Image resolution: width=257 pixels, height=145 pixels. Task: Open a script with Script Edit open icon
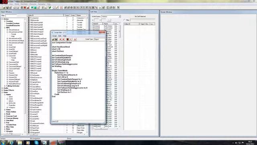point(53,39)
